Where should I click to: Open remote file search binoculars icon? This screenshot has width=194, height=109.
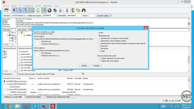pyautogui.click(x=84, y=10)
